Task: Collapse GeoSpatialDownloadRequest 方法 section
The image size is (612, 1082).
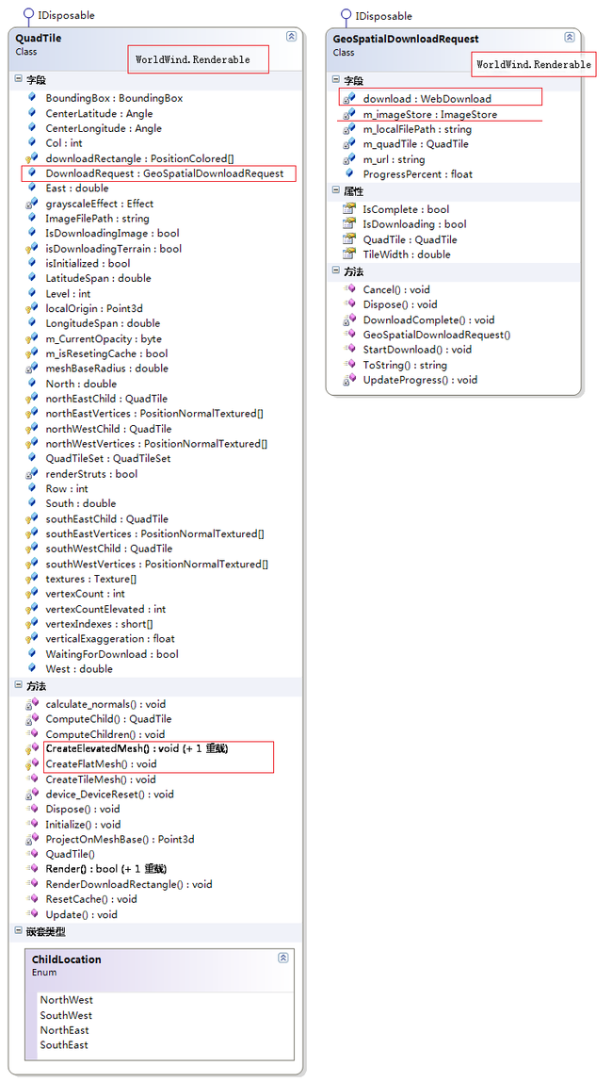Action: tap(335, 271)
